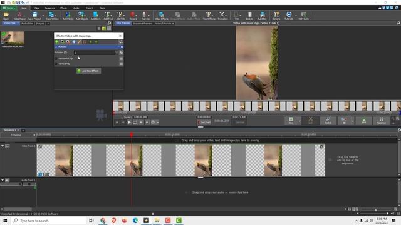The width and height of the screenshot is (401, 225).
Task: Reset the Rotation value with the reset icon
Action: [x=121, y=52]
